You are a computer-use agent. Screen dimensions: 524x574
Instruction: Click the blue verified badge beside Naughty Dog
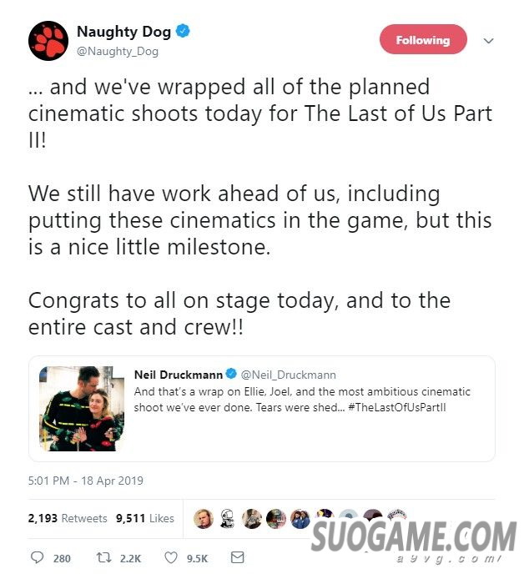click(183, 31)
